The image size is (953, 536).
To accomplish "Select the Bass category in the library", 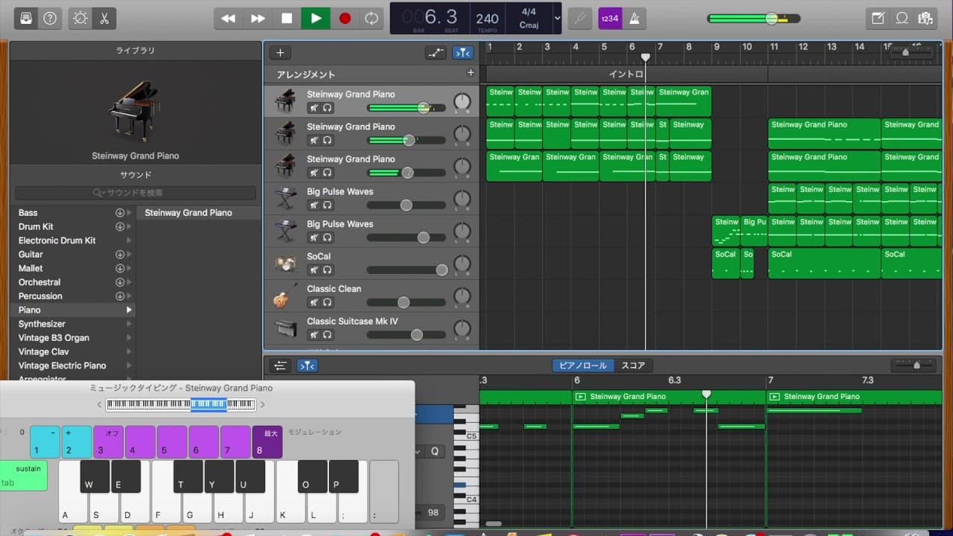I will 28,213.
